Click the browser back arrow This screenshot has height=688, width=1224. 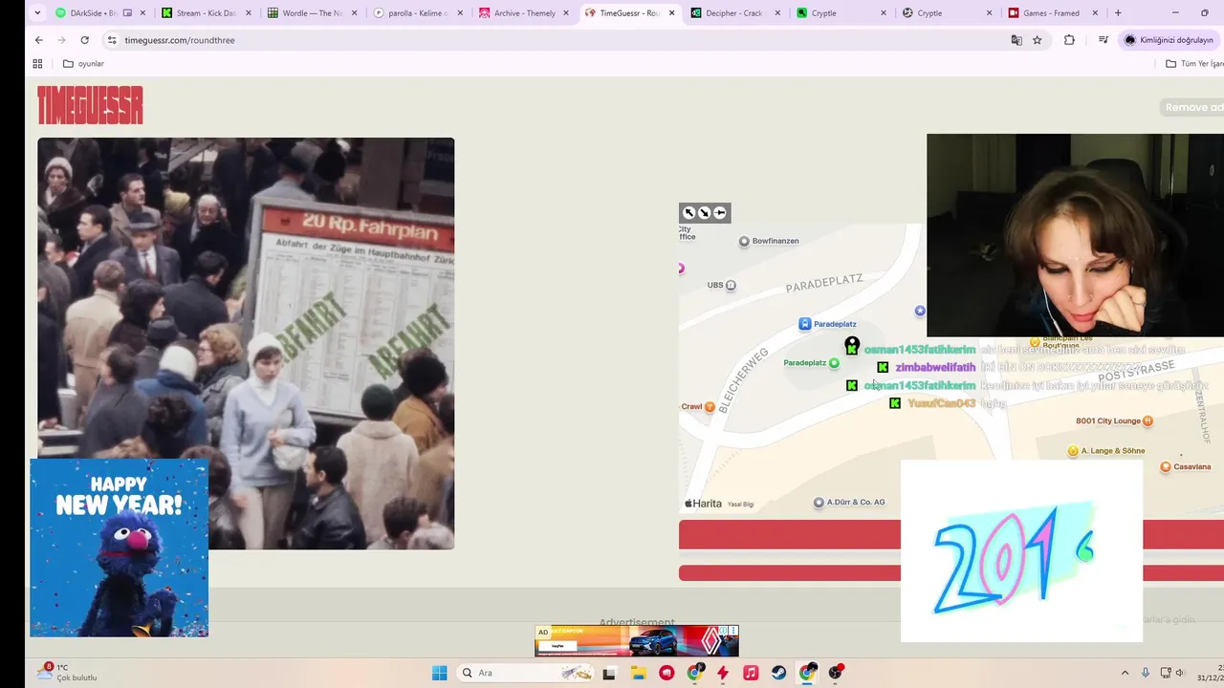tap(38, 40)
